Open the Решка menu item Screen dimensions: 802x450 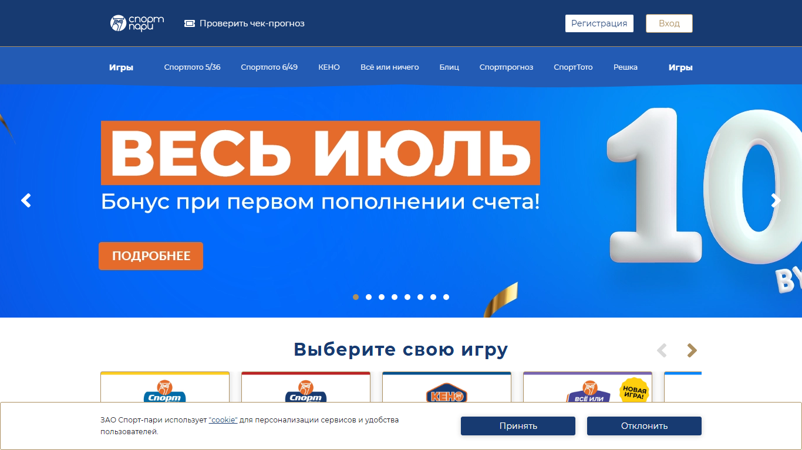click(x=625, y=67)
